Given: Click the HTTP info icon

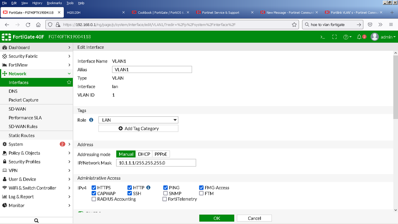Looking at the screenshot, I should coord(148,187).
